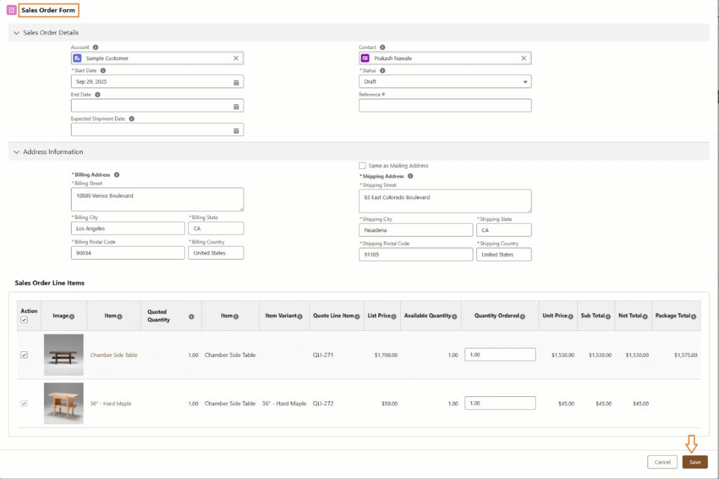Collapse the Address Information section

pos(16,151)
